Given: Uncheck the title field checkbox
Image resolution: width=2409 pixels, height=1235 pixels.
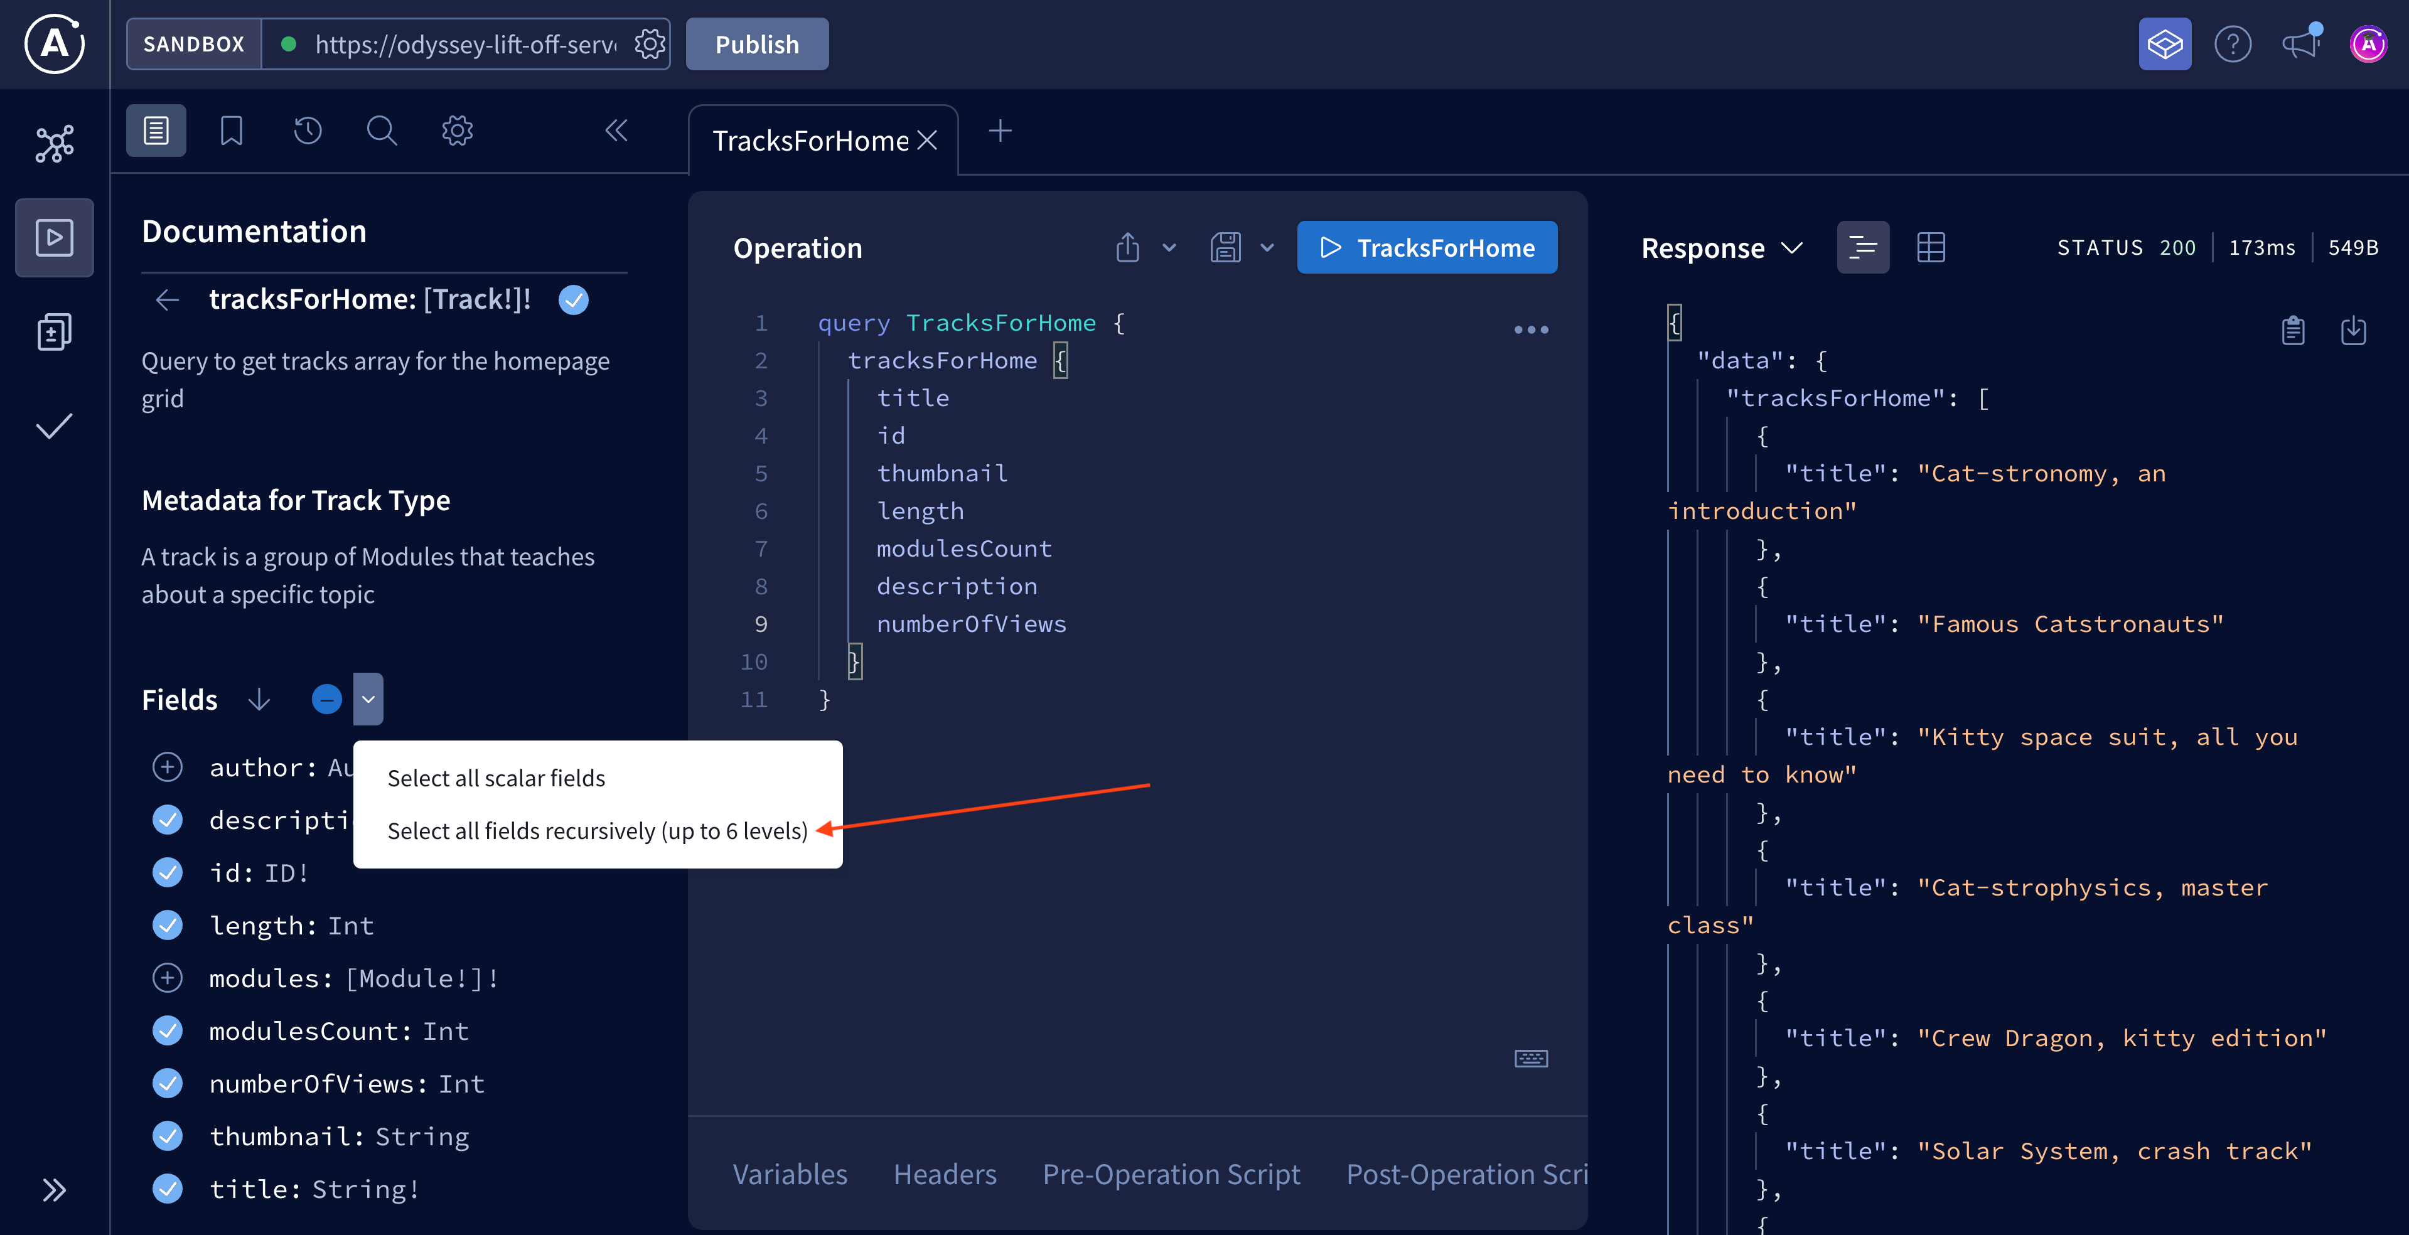Looking at the screenshot, I should (x=168, y=1189).
